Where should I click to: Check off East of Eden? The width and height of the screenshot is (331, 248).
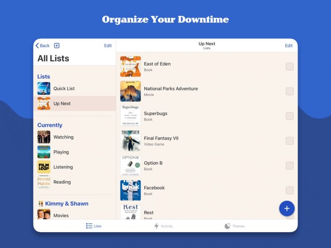pyautogui.click(x=289, y=67)
